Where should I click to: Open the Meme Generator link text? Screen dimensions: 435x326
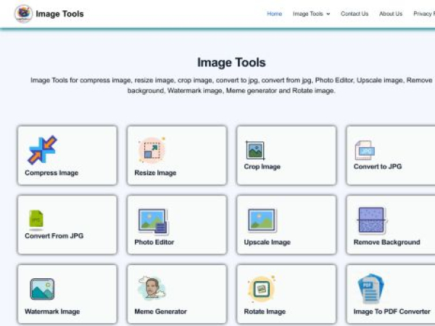[161, 312]
